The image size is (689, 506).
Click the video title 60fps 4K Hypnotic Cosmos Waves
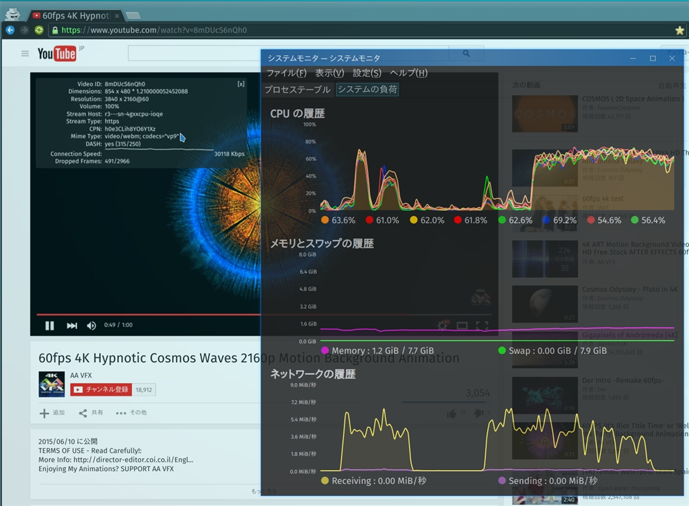[249, 358]
